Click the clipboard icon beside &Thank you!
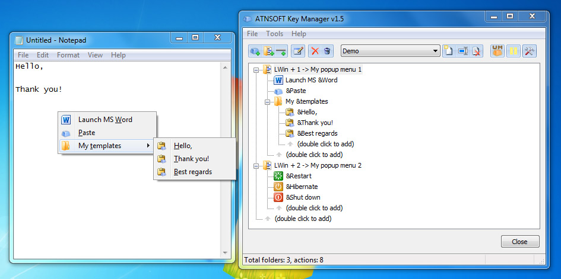This screenshot has width=561, height=279. coord(290,123)
